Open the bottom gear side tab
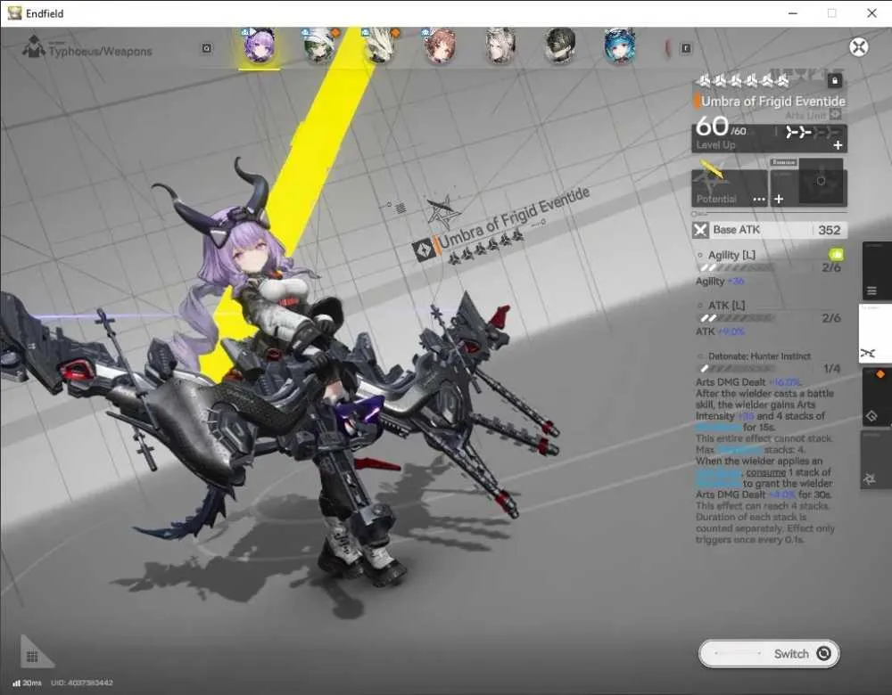This screenshot has width=892, height=695. [x=876, y=460]
